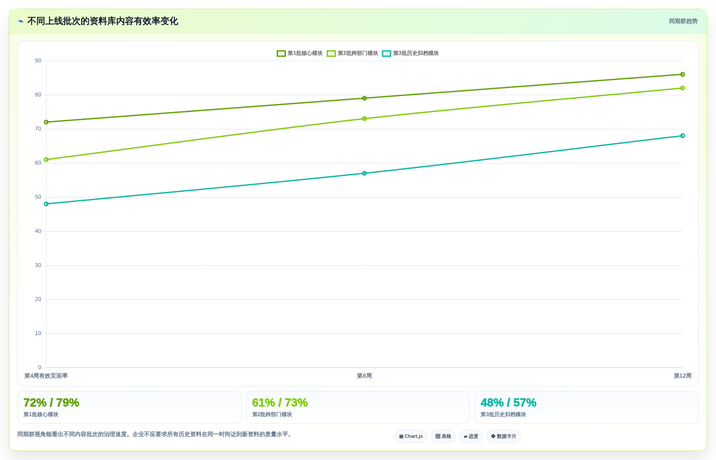Click the teal data point at 第4周
Screen dimensions: 716x460
coord(46,204)
